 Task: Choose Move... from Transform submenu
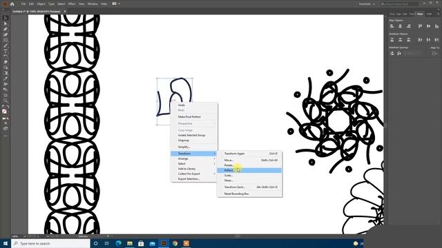point(249,161)
